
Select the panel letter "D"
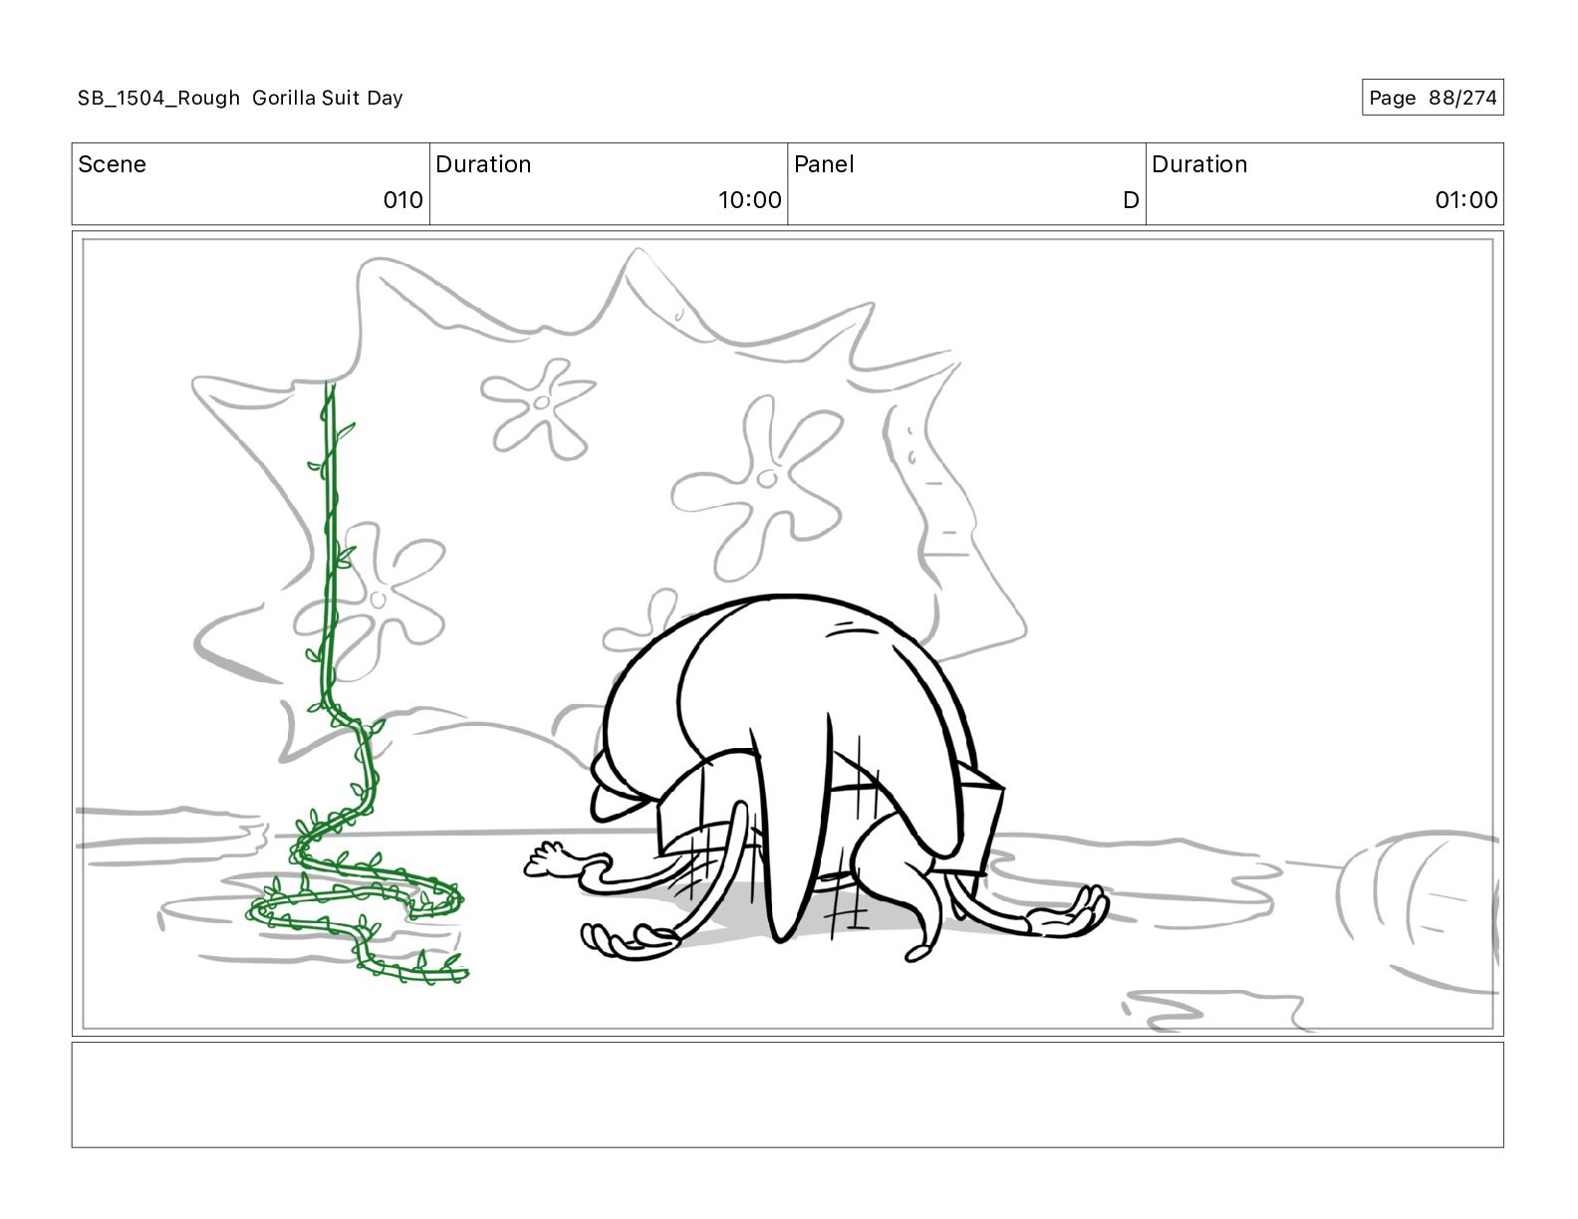1131,200
